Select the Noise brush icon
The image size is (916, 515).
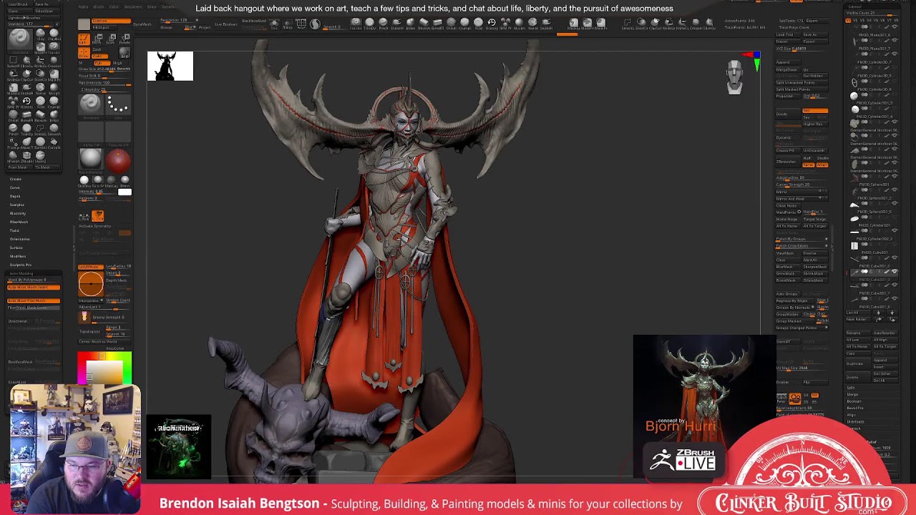pos(40,89)
